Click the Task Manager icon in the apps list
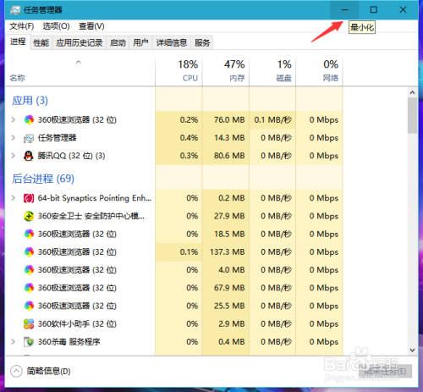 click(x=29, y=138)
